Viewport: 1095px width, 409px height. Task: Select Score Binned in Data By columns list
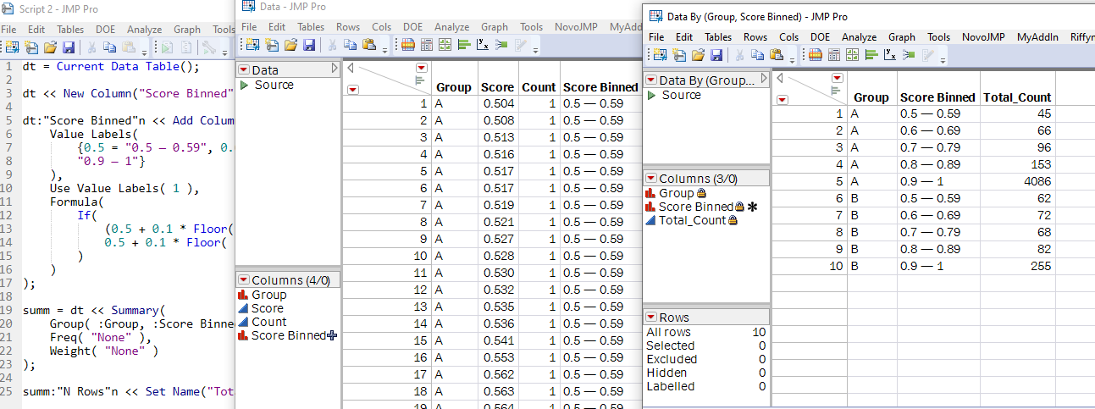click(x=695, y=207)
